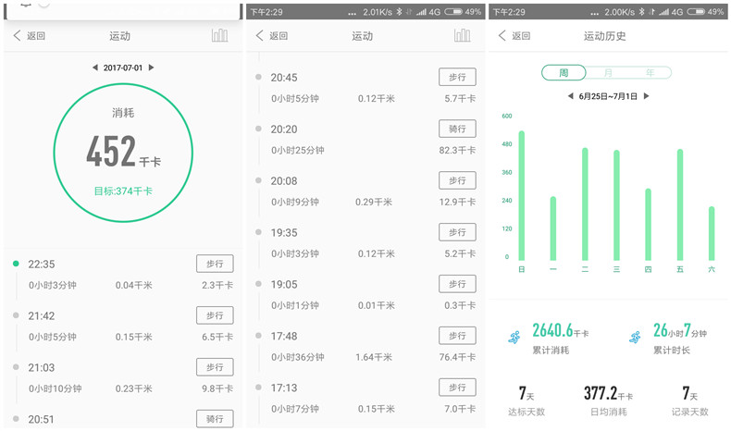The width and height of the screenshot is (731, 431).
Task: Tap 步行 button for the 17:48 entry
Action: click(457, 337)
